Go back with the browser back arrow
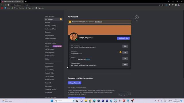 2,5
